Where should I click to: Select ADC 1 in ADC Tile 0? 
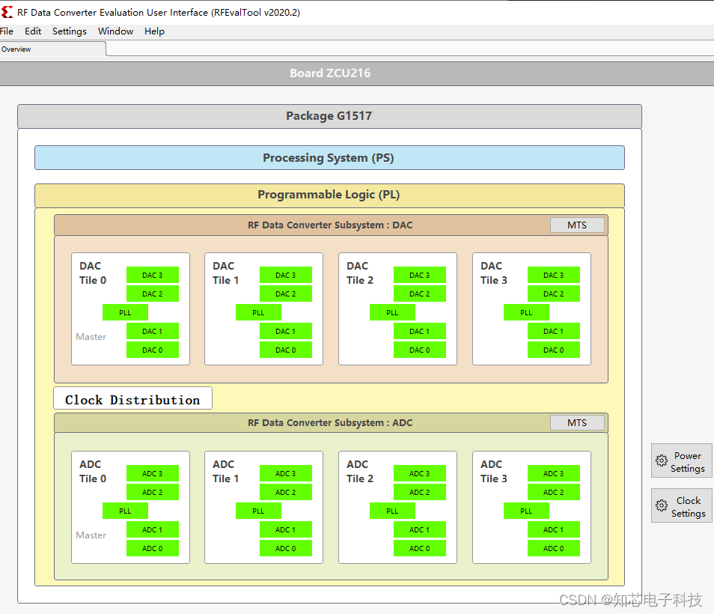coord(152,529)
